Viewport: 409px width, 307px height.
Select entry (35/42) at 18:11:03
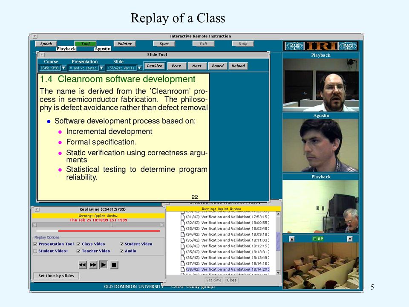pyautogui.click(x=228, y=240)
